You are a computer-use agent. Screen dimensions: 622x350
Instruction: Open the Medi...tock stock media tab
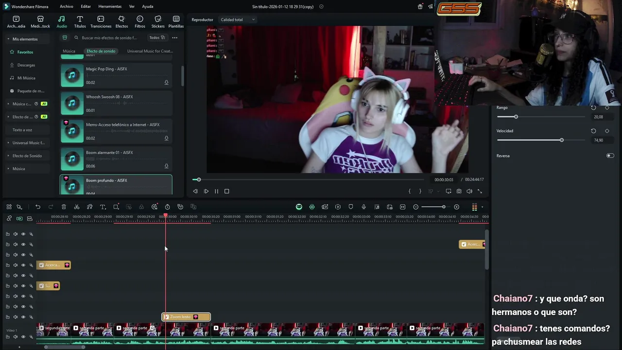click(x=40, y=22)
